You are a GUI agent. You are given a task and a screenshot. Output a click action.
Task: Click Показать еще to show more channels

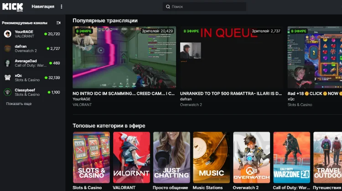[x=19, y=104]
